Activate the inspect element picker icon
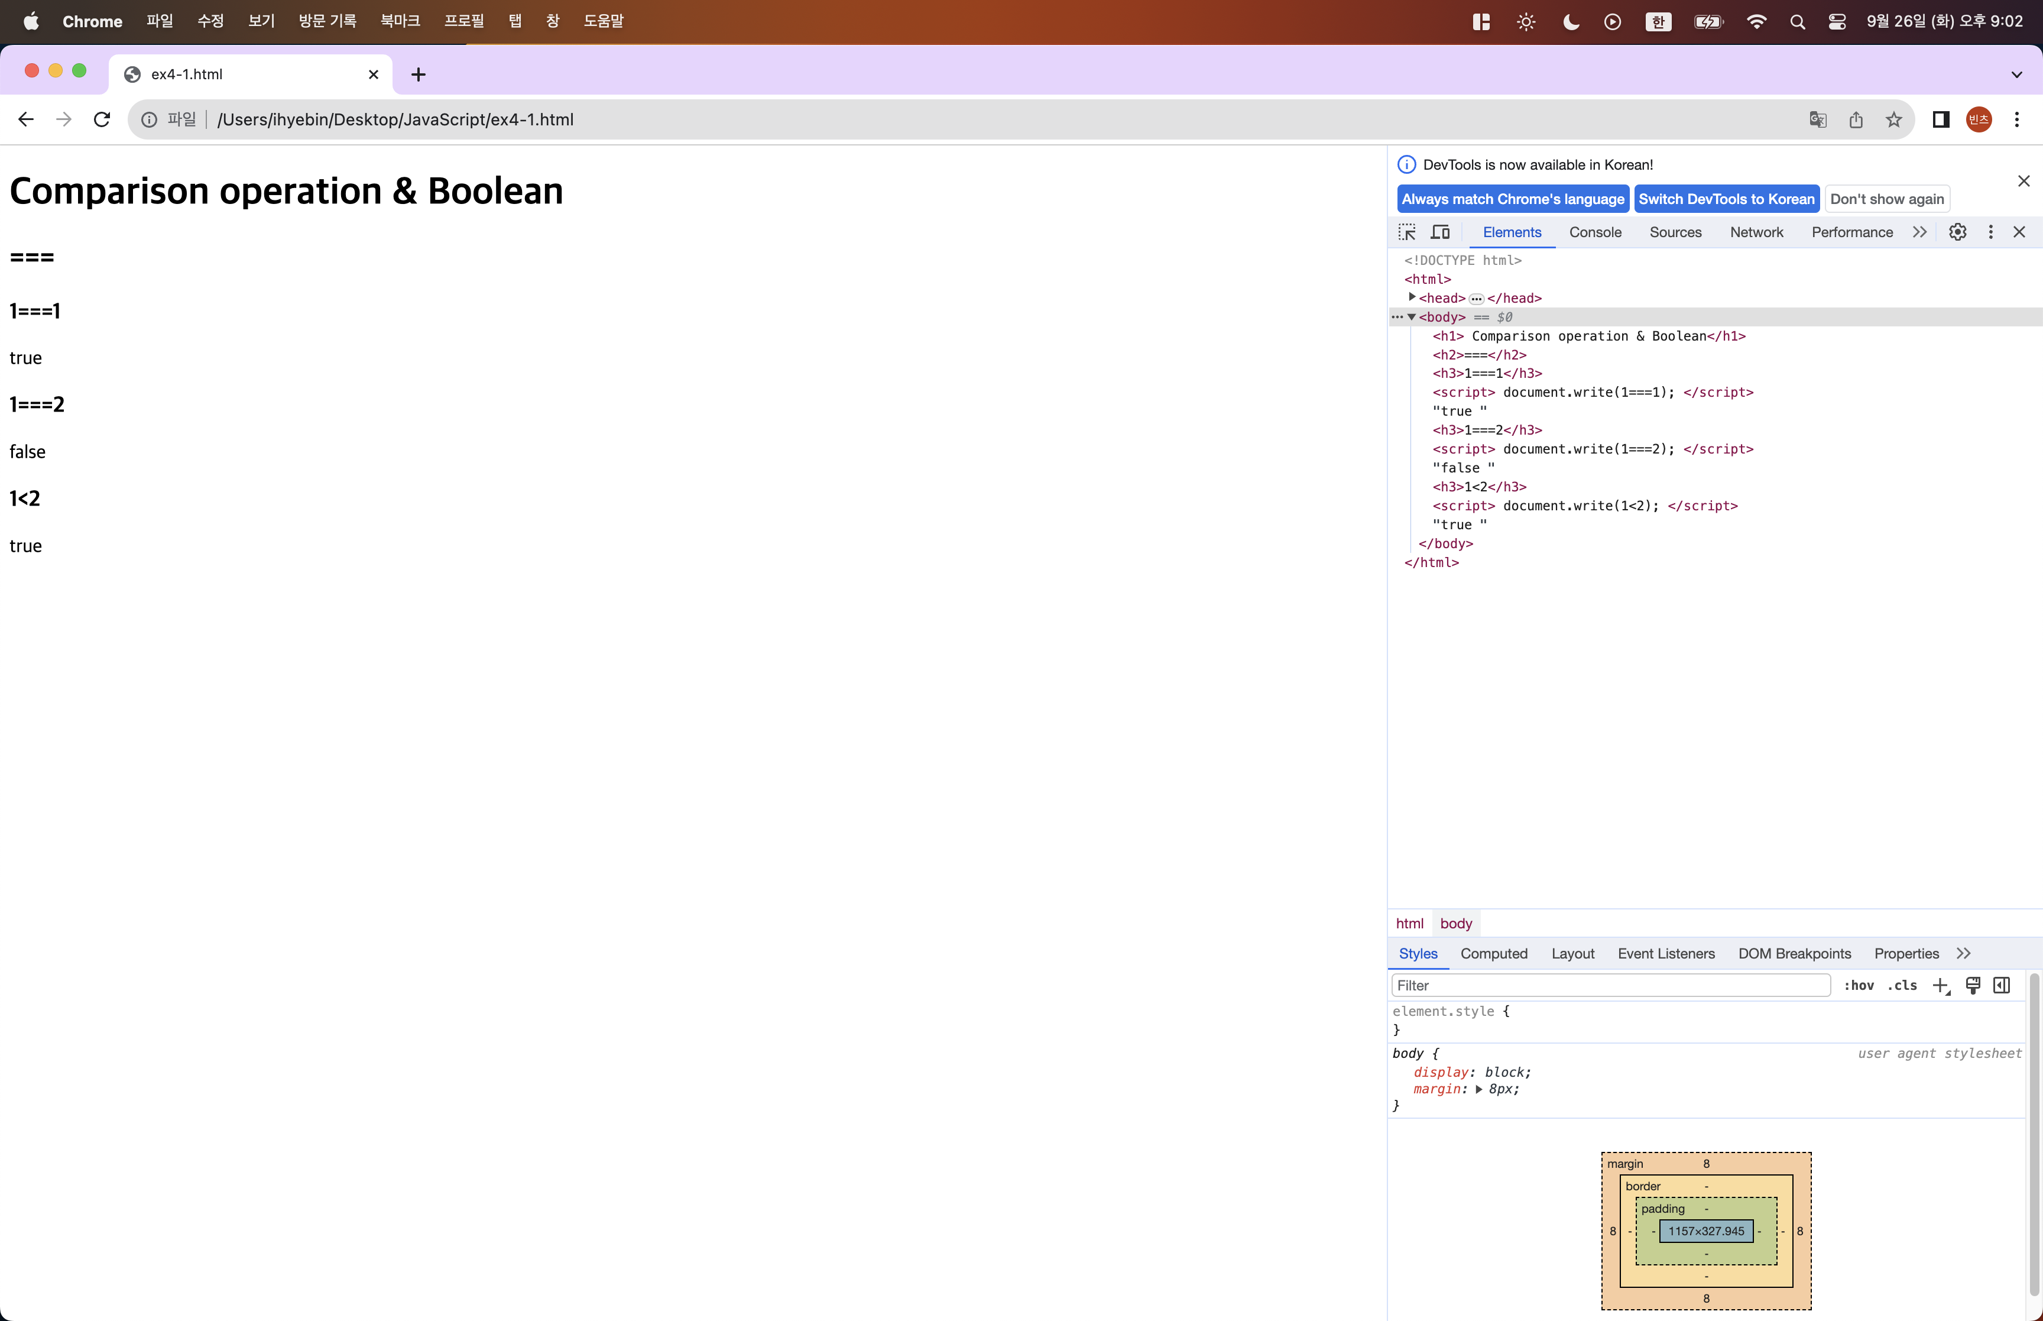 (x=1407, y=232)
